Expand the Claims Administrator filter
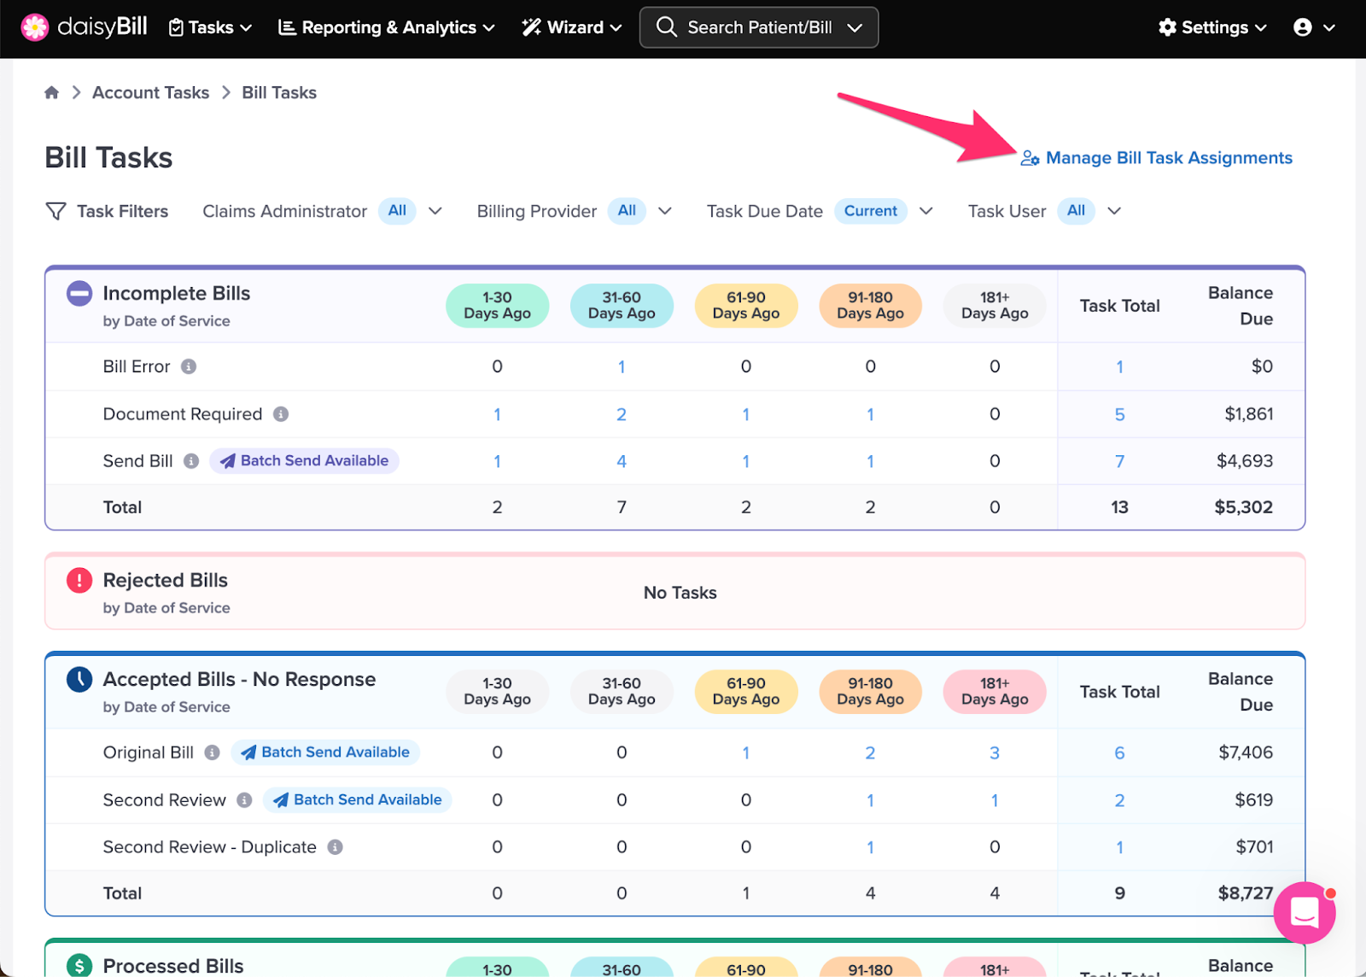 [x=435, y=211]
